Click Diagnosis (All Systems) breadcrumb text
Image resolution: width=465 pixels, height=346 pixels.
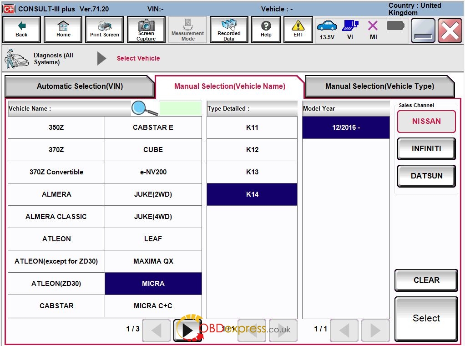pos(53,59)
